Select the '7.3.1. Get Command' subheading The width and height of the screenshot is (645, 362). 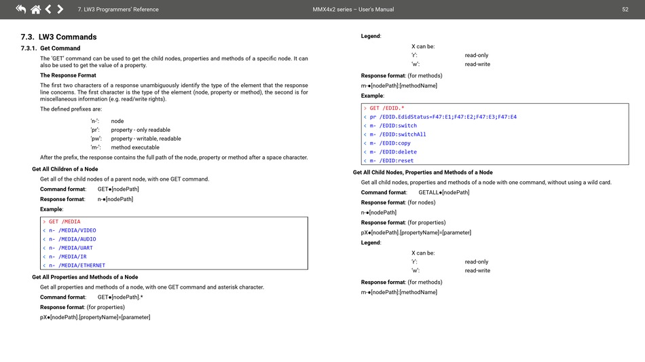tap(51, 48)
